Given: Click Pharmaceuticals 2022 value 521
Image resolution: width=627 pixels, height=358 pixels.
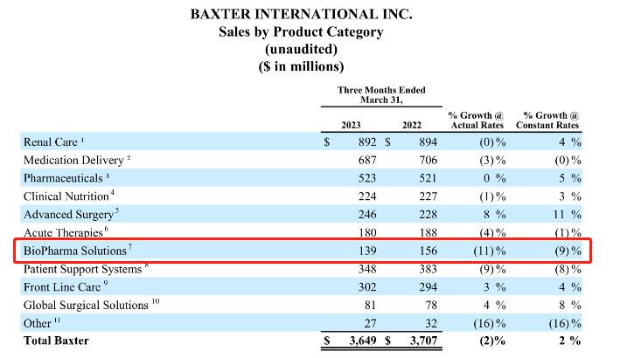Looking at the screenshot, I should (x=428, y=178).
